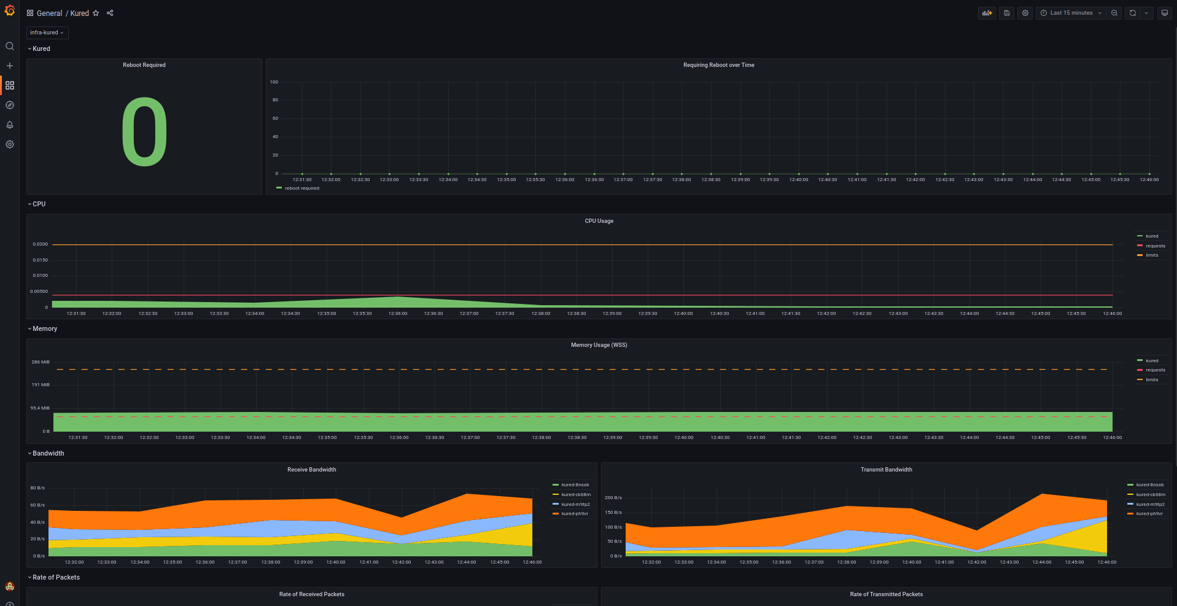
Task: Open the Grafana home logo
Action: (x=9, y=10)
